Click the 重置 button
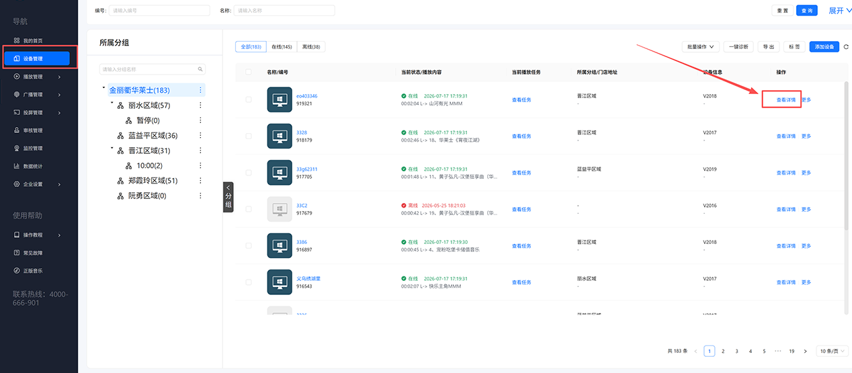The height and width of the screenshot is (373, 852). [783, 11]
